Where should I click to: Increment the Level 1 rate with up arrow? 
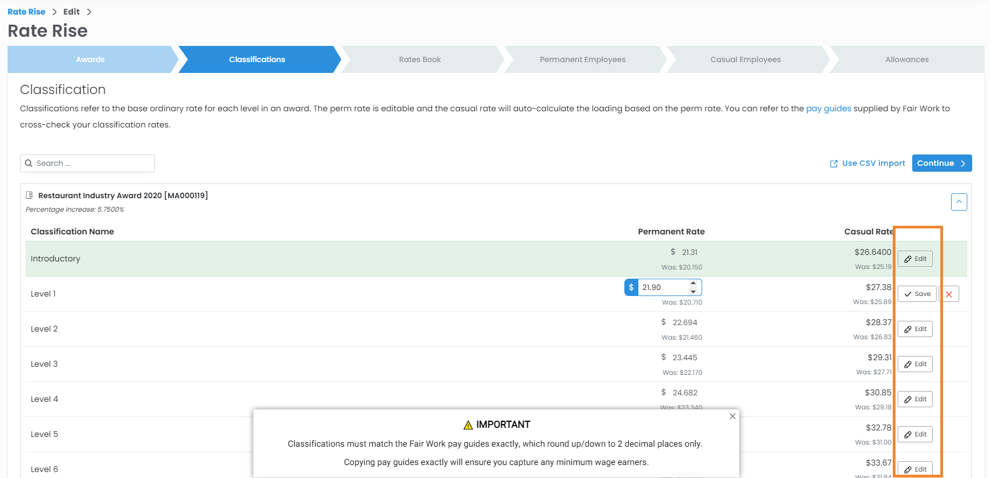click(693, 284)
